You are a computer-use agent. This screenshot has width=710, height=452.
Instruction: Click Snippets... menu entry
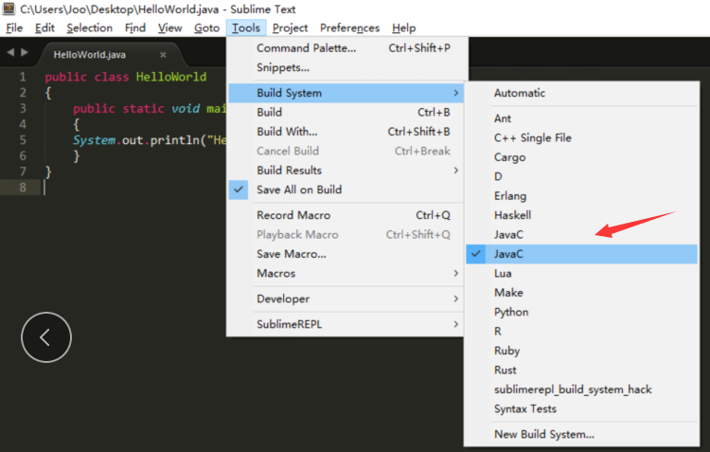point(346,67)
